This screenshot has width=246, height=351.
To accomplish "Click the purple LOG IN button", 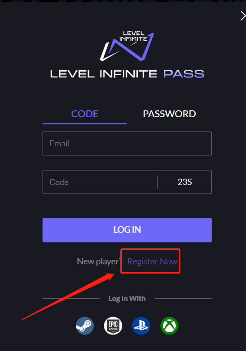I will [127, 230].
